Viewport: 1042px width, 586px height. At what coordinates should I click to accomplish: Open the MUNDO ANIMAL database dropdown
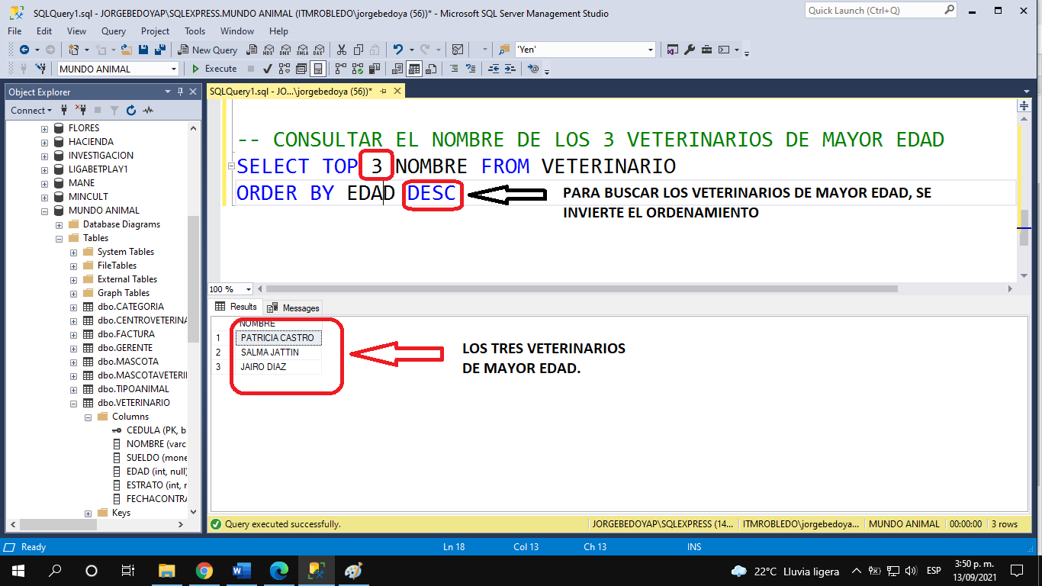pyautogui.click(x=174, y=69)
